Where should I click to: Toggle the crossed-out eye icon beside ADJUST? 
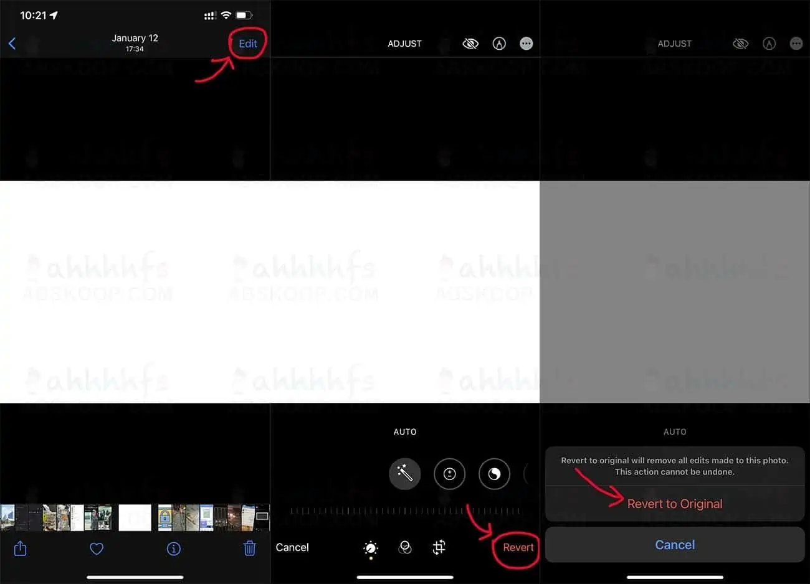click(470, 44)
